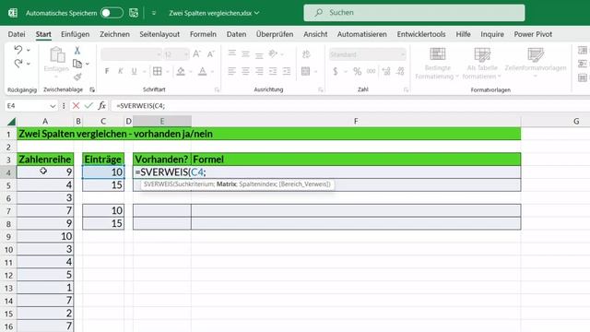Open the font size dropdown

(x=186, y=54)
